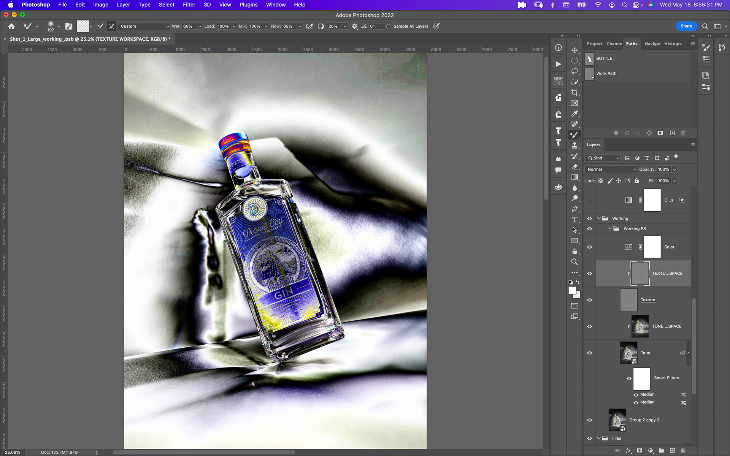The width and height of the screenshot is (730, 456).
Task: Go to the Home screen icon
Action: 11,26
